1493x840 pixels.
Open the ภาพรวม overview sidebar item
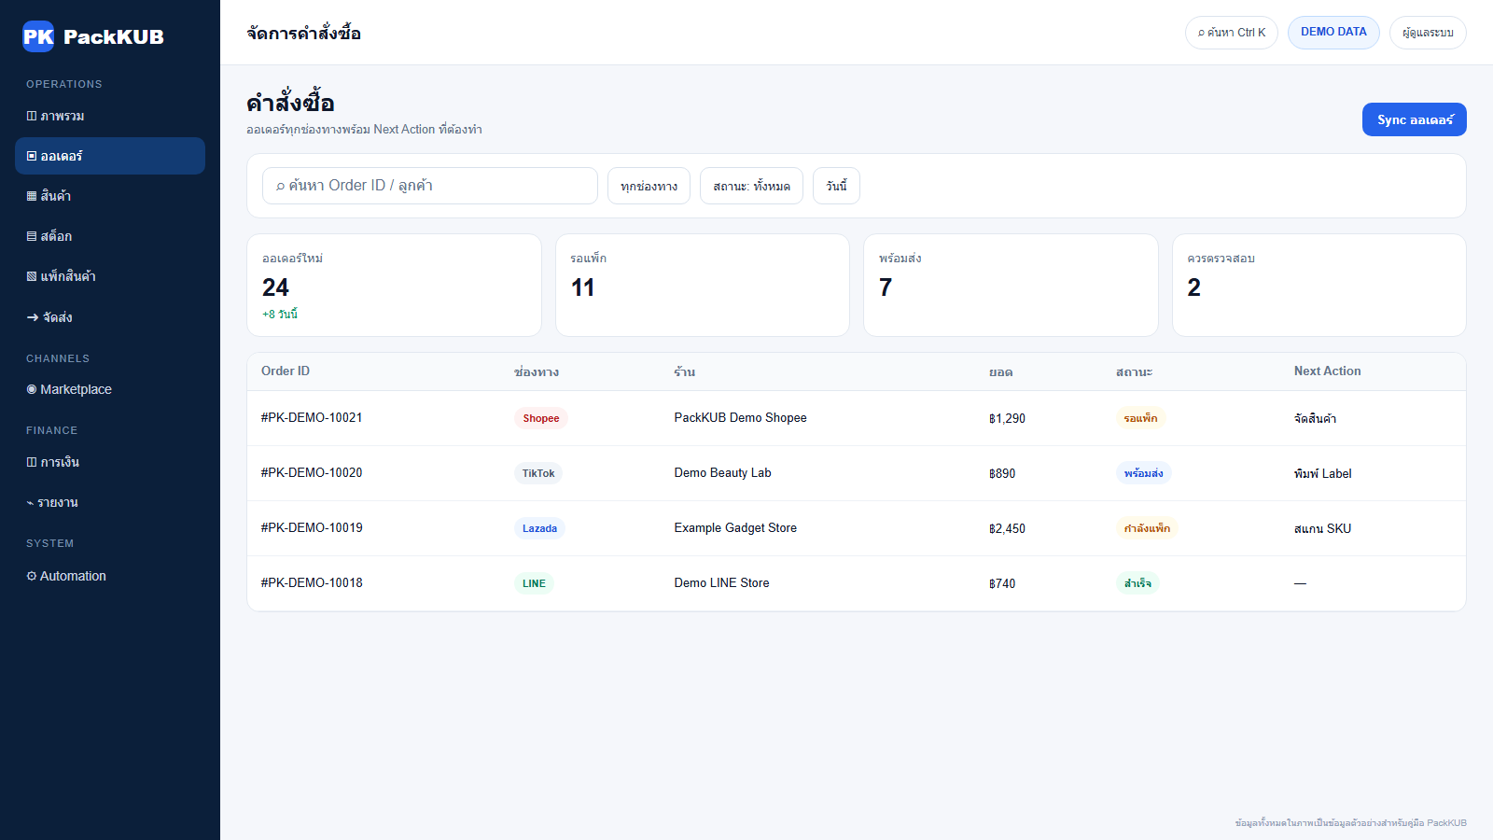click(x=110, y=116)
